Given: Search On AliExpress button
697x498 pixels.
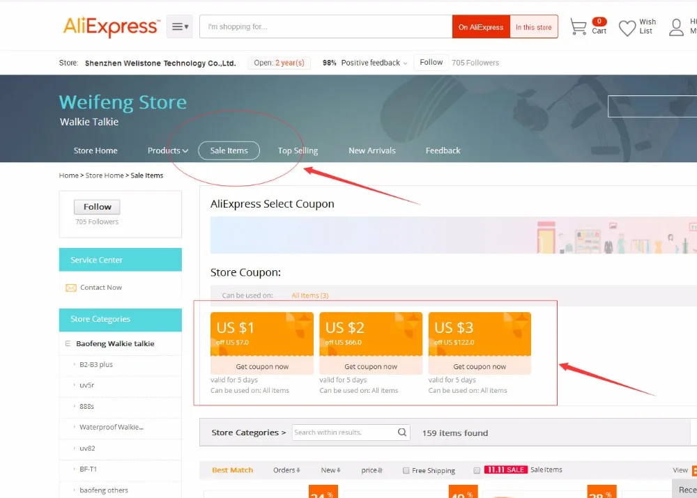Looking at the screenshot, I should coord(481,26).
